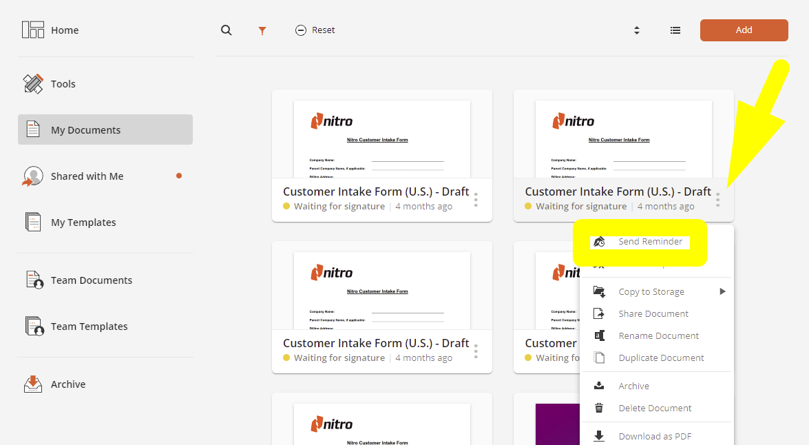
Task: Click the sort order arrows icon
Action: [x=637, y=30]
